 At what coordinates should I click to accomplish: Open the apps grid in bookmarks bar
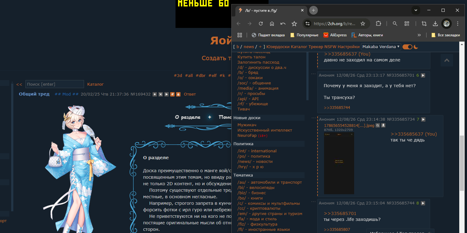point(240,35)
